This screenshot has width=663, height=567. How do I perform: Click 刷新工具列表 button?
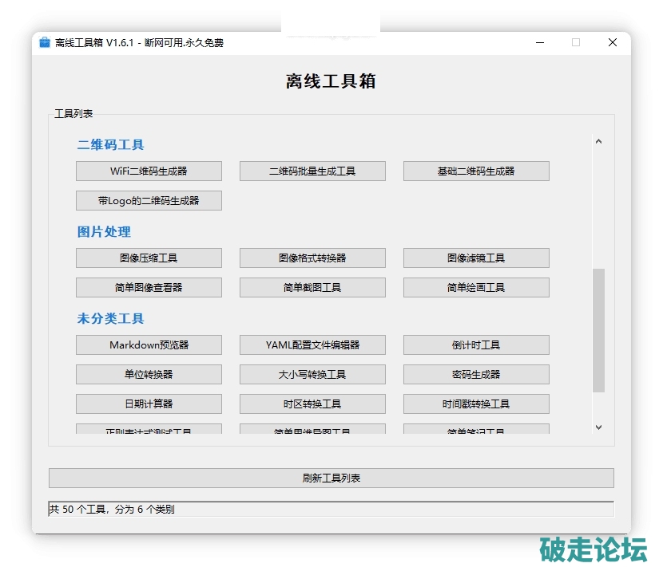point(331,478)
